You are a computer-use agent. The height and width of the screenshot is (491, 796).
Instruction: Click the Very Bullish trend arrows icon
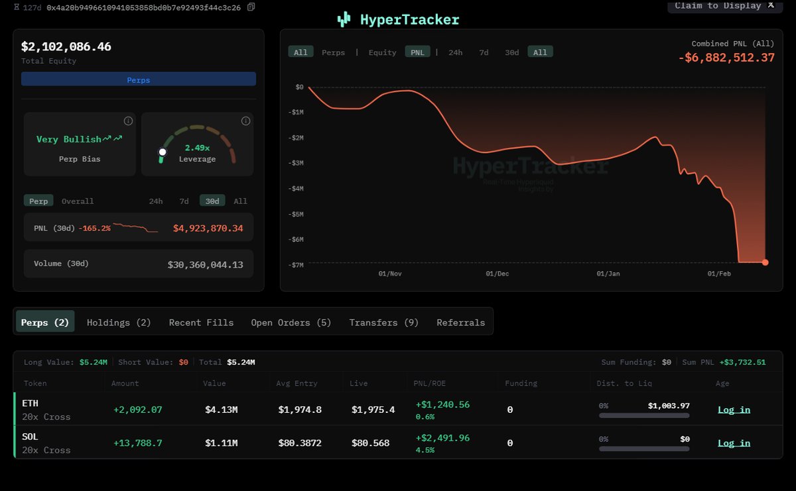(113, 138)
